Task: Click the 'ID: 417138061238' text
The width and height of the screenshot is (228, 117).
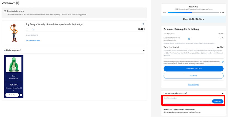Action: [32, 35]
